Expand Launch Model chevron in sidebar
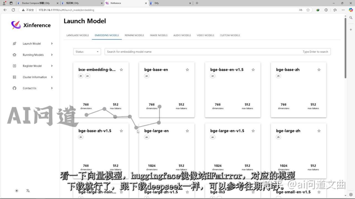Screen dimensions: 355x199 coord(52,44)
